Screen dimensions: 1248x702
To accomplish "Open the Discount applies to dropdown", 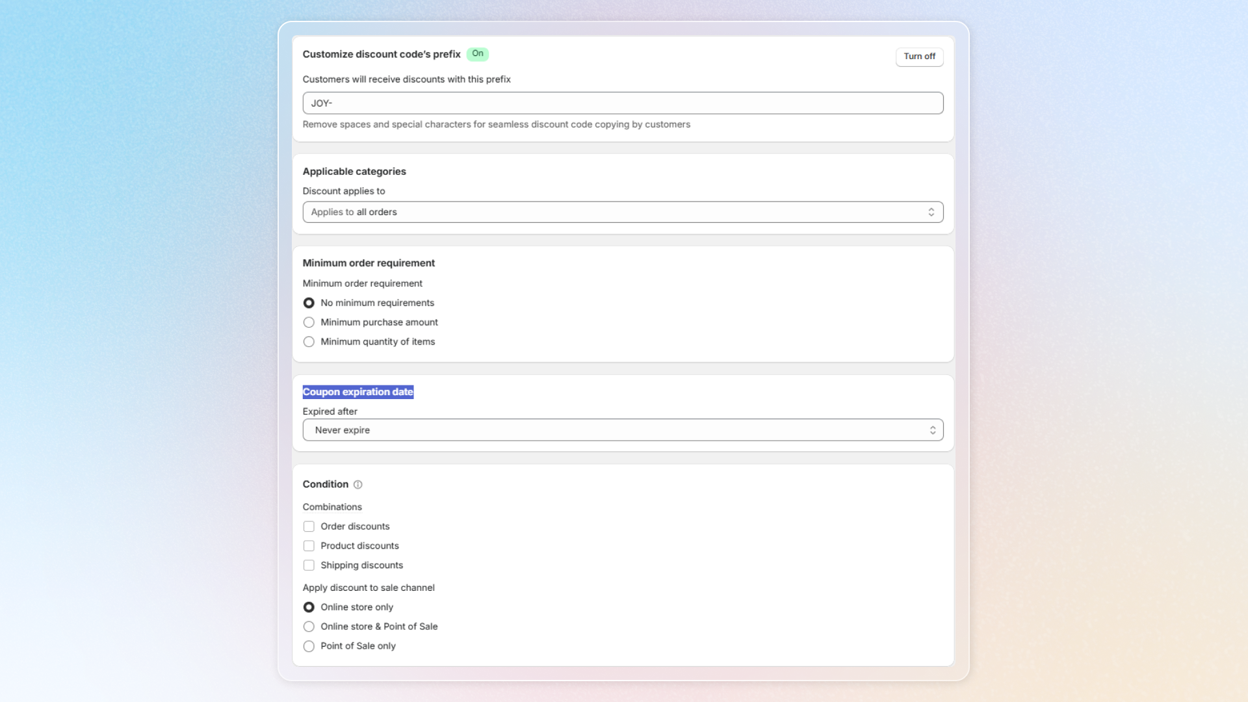I will click(x=622, y=213).
